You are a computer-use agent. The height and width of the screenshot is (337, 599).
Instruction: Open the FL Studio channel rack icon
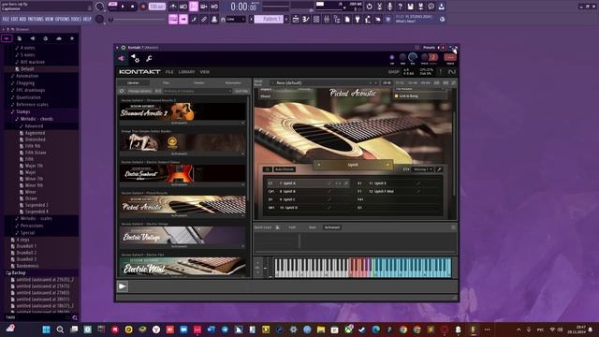[316, 19]
